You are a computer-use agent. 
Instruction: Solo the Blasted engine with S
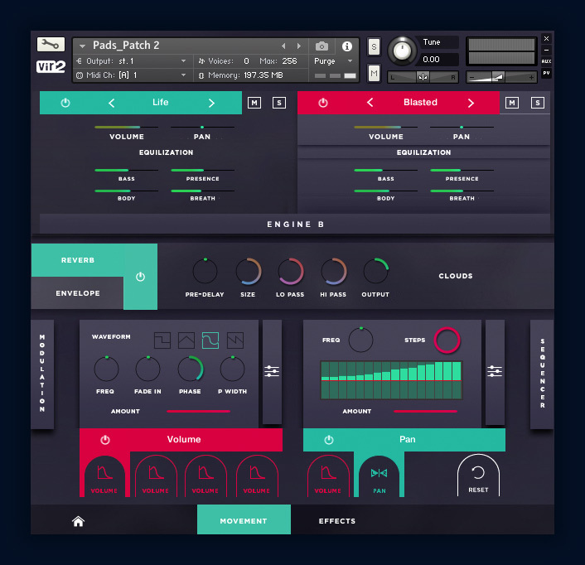tap(538, 103)
